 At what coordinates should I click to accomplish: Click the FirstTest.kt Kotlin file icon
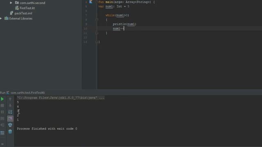pos(17,8)
